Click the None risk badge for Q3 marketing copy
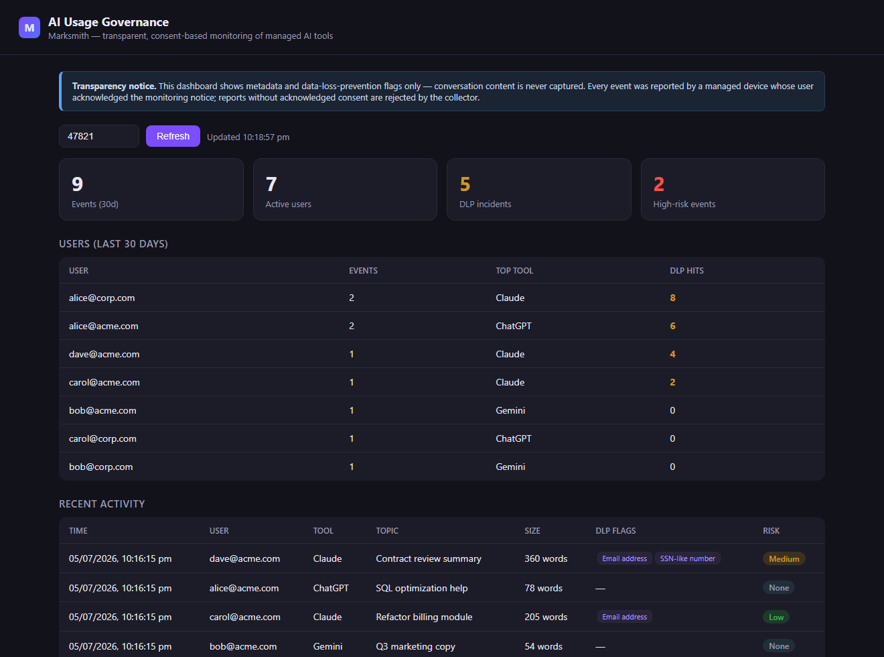This screenshot has width=884, height=657. [779, 646]
